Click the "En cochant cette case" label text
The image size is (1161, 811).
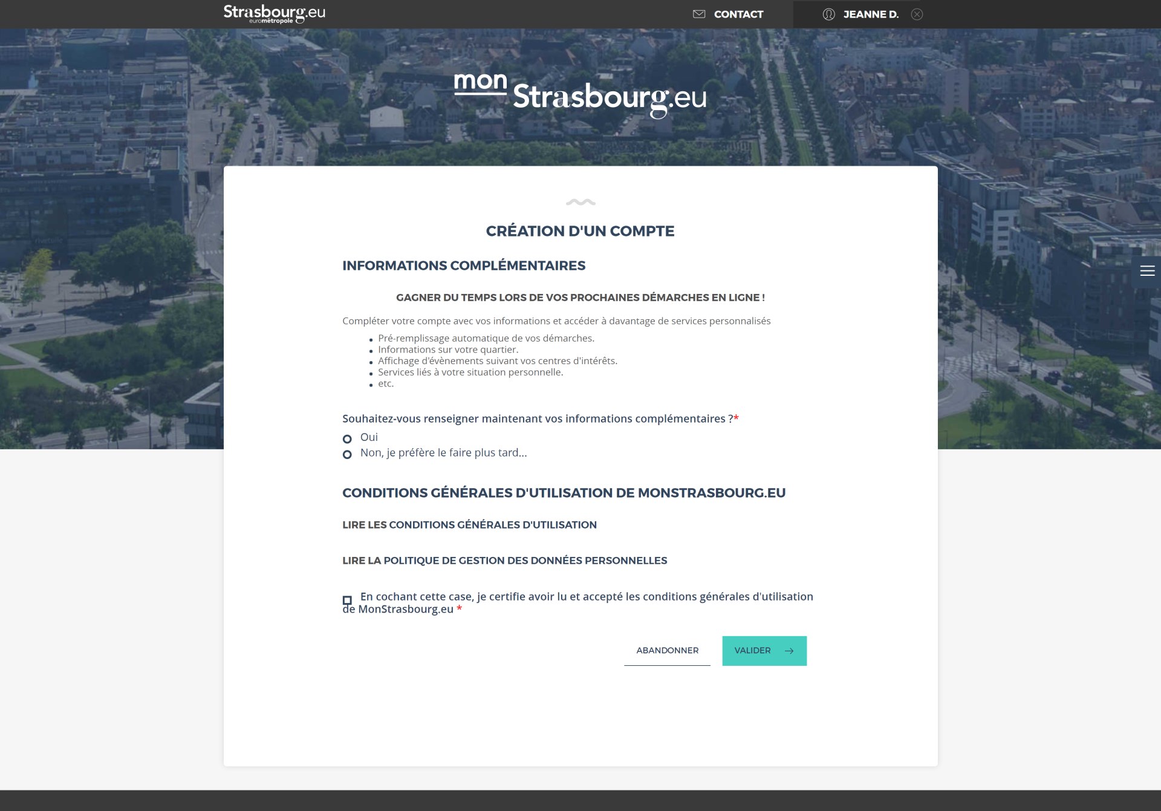(586, 597)
